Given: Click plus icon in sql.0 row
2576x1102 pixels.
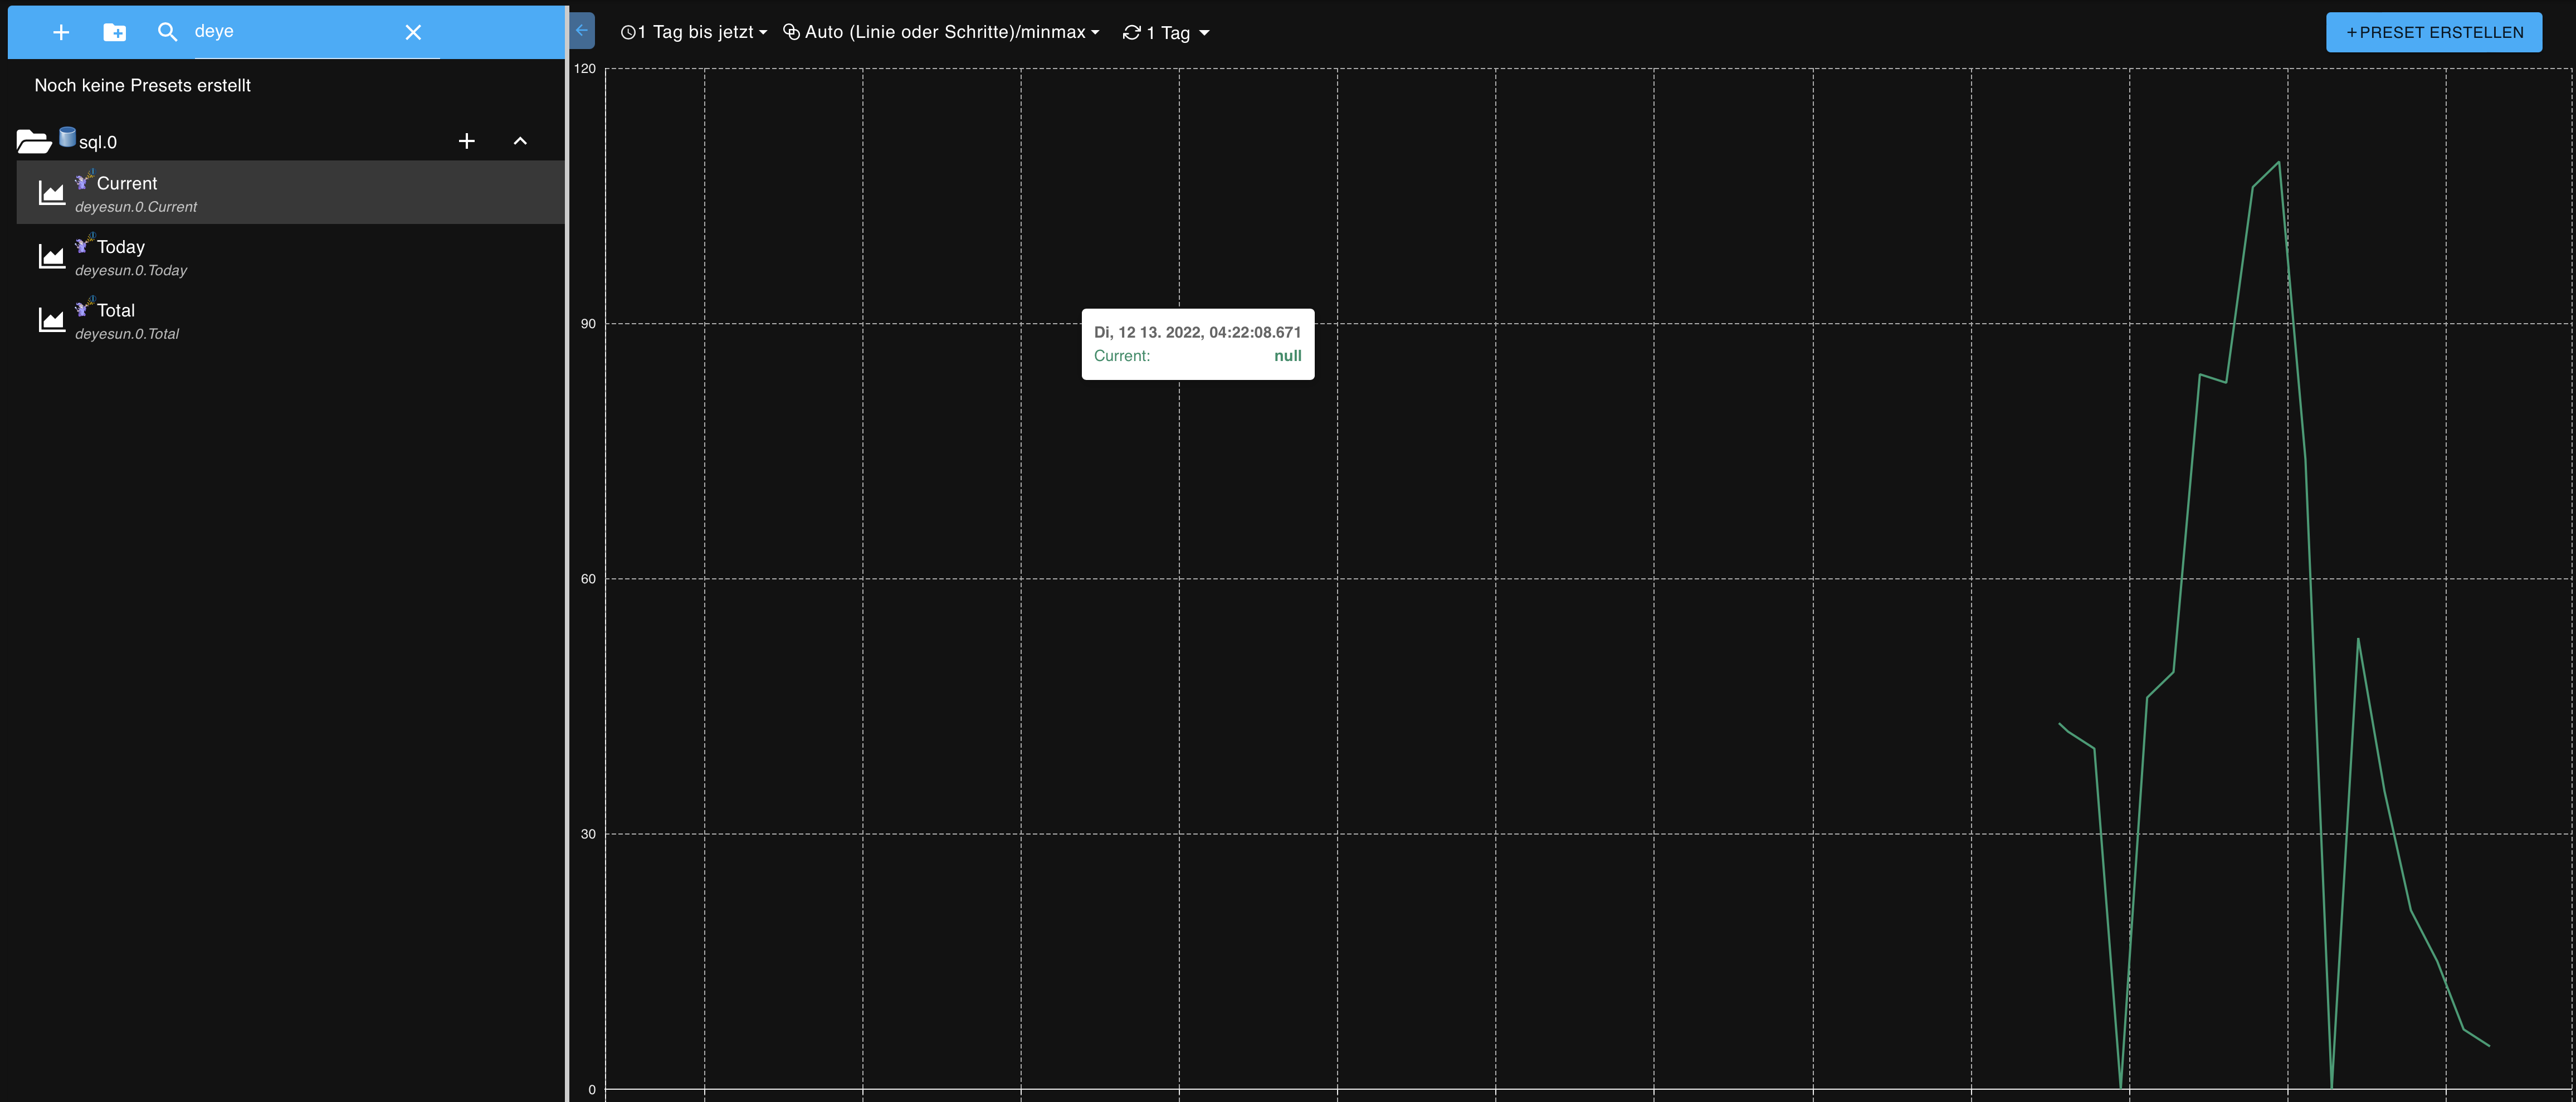Looking at the screenshot, I should click(466, 141).
